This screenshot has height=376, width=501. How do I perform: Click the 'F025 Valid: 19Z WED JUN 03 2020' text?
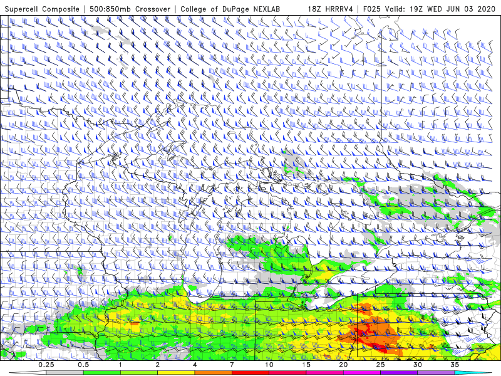coord(430,9)
